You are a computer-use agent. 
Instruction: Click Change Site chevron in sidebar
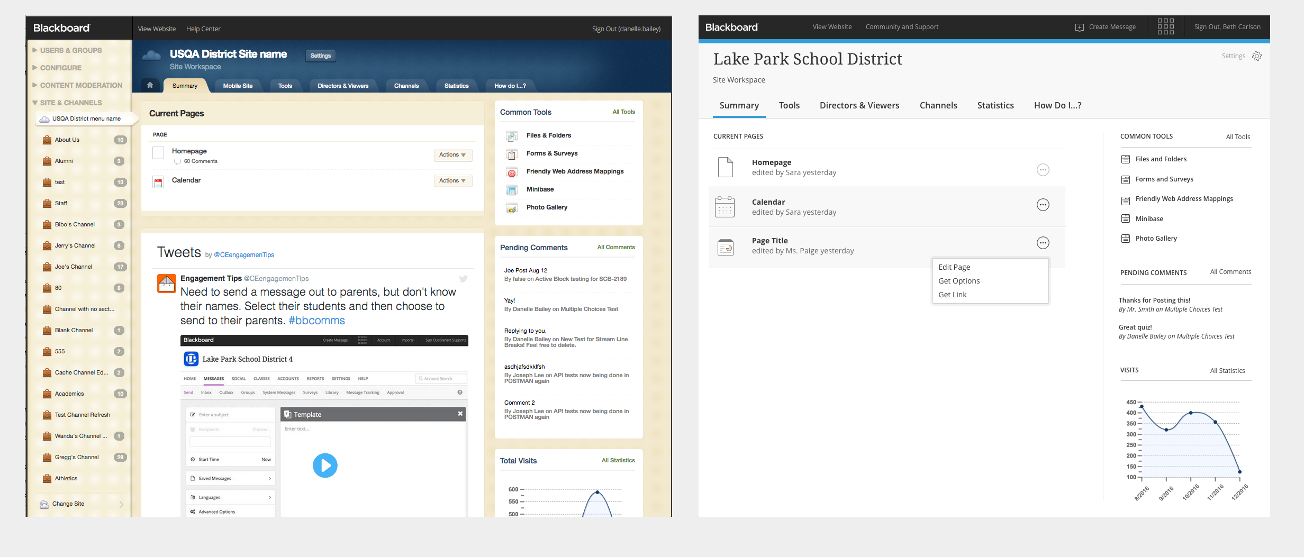121,504
